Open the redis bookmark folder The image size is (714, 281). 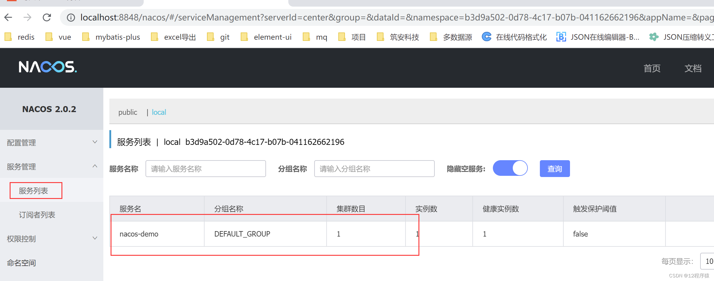coord(20,37)
